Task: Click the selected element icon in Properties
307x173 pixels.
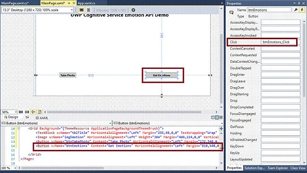Action: point(231,13)
